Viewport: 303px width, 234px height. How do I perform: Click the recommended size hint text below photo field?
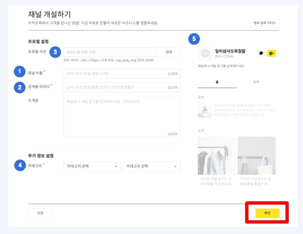(x=109, y=60)
